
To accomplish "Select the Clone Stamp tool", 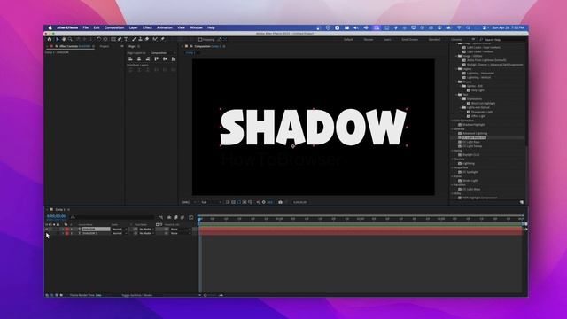I will coord(140,39).
